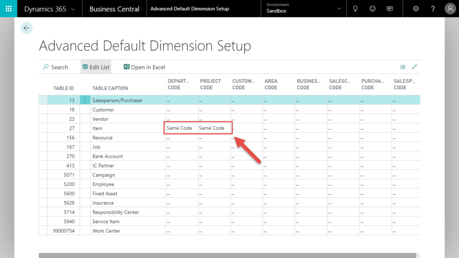Viewport: 459px width, 258px height.
Task: Open row options via the vertical dots
Action: point(85,100)
